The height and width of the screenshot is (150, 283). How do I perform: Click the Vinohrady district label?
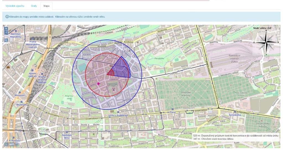pyautogui.click(x=43, y=131)
